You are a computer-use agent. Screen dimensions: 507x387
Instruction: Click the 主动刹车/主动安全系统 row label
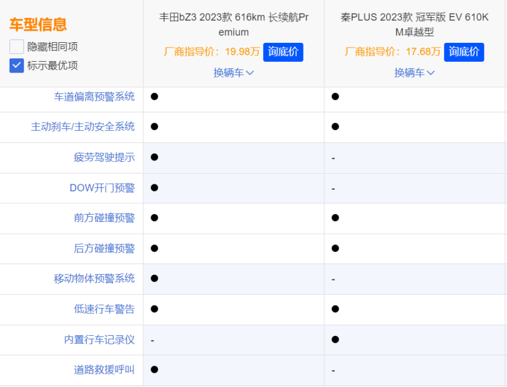coord(83,127)
